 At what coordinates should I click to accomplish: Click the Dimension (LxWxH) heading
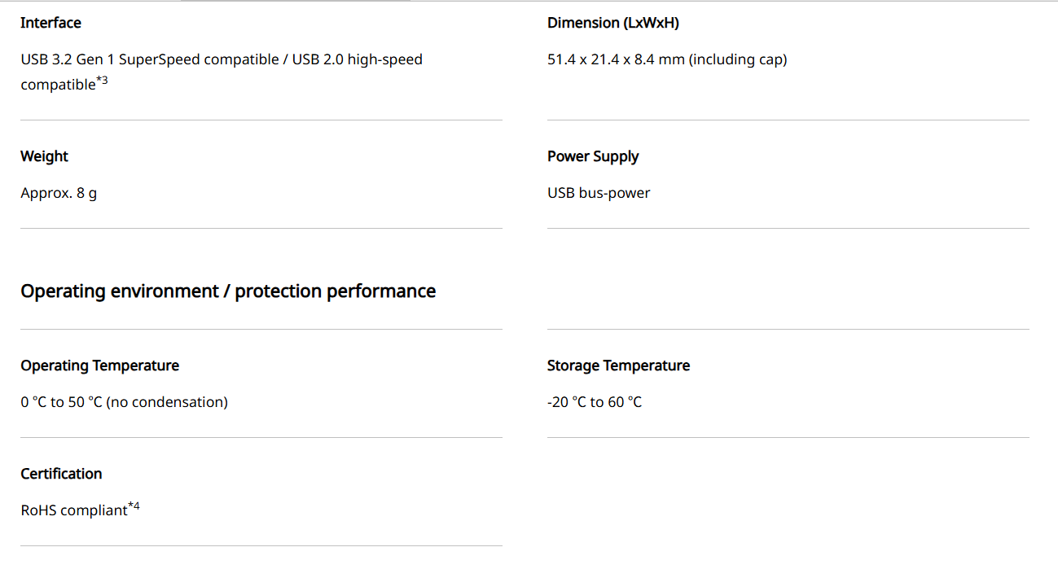point(612,23)
